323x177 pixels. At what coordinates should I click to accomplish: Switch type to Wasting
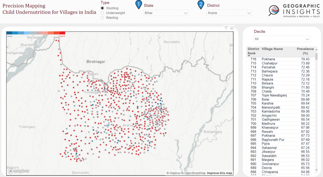pos(103,18)
